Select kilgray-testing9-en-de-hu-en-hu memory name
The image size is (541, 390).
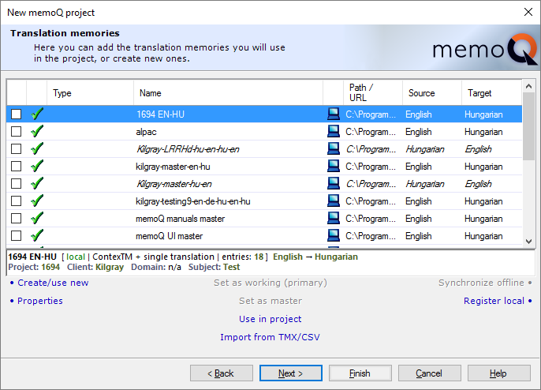tap(193, 201)
